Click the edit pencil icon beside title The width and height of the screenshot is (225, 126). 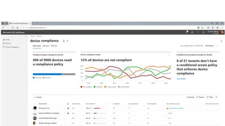pyautogui.click(x=67, y=41)
